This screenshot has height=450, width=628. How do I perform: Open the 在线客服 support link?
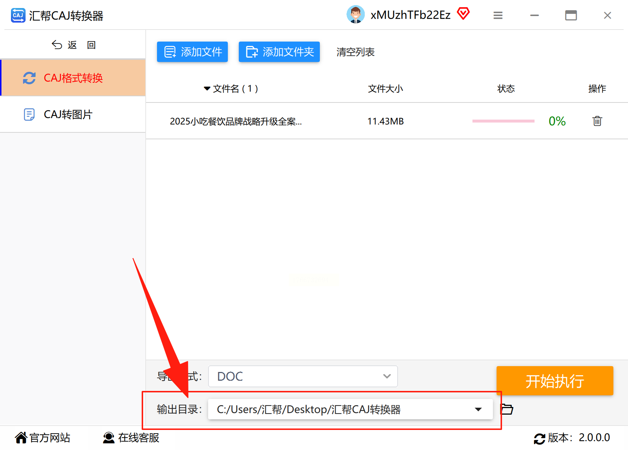coord(131,438)
